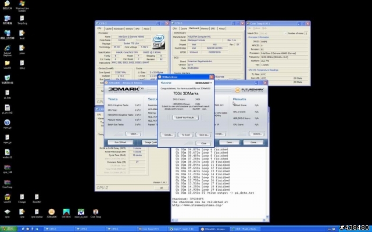Select the qlog file on desktop
The image size is (372, 232).
click(x=22, y=64)
